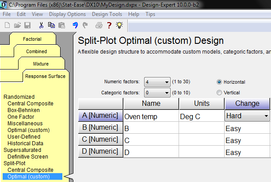
Task: Switch to the Factorial tab
Action: coord(32,39)
